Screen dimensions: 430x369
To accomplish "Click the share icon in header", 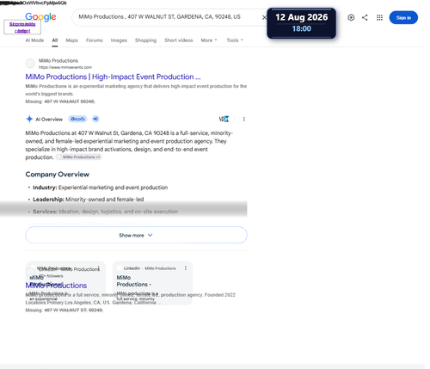I will 365,17.
